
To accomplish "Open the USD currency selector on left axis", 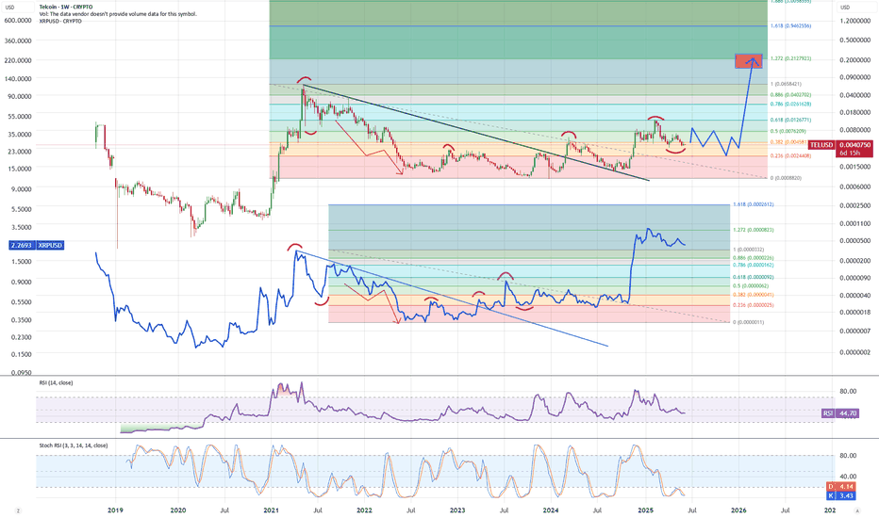I will click(12, 10).
